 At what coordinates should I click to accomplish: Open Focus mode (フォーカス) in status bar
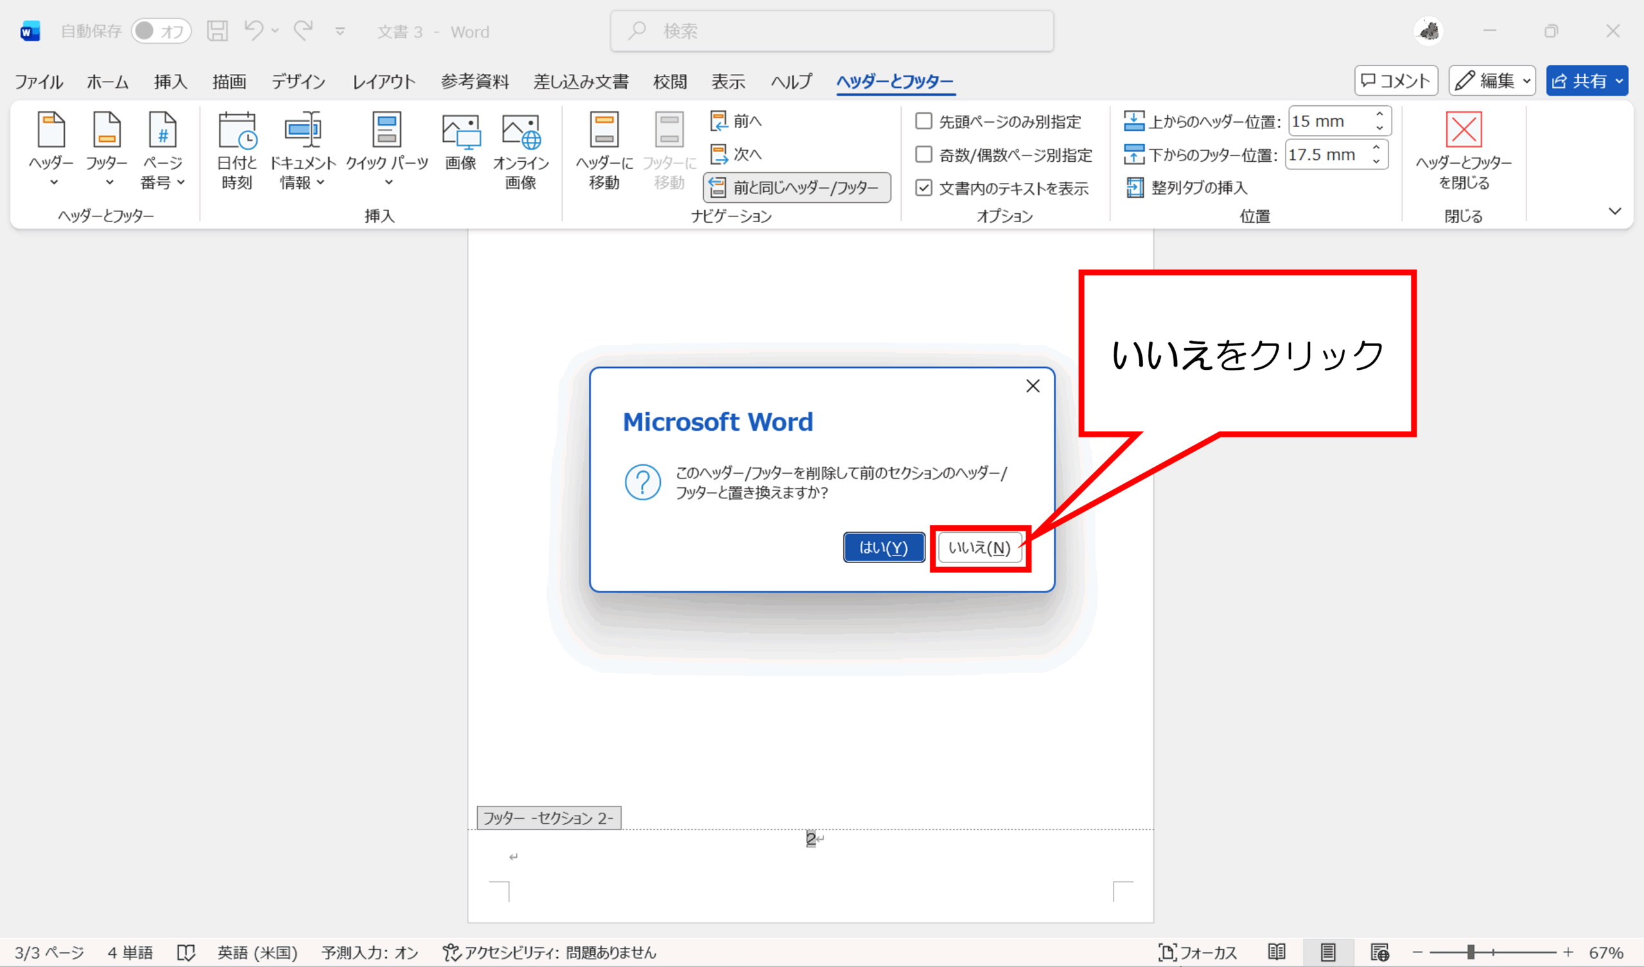pyautogui.click(x=1196, y=952)
